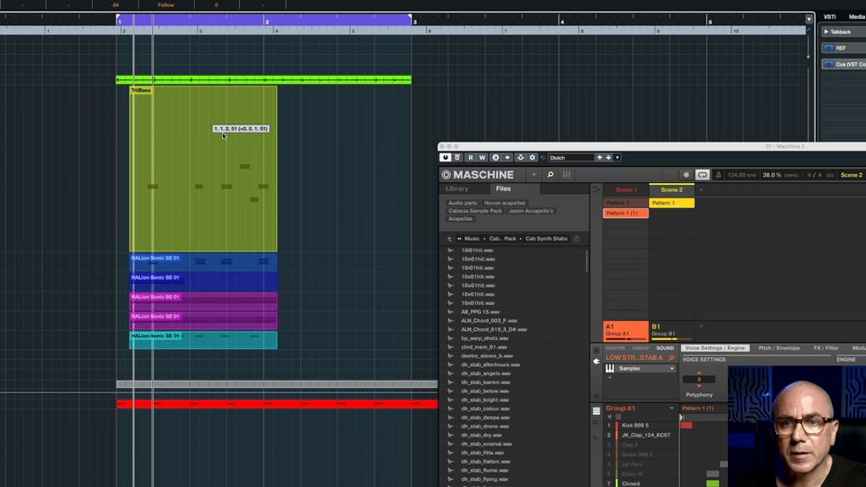Image resolution: width=866 pixels, height=487 pixels.
Task: Open the Acapellas favorite folder
Action: tap(461, 218)
